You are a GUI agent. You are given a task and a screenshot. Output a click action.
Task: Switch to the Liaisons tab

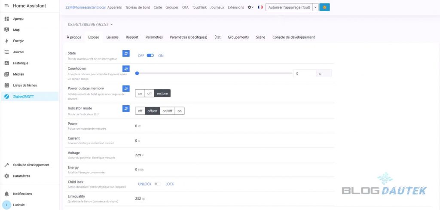point(112,37)
